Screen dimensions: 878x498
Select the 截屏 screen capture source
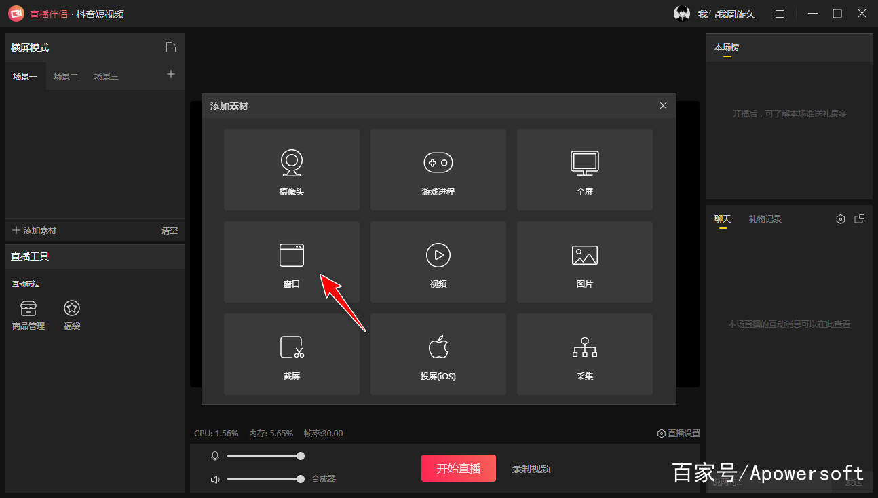tap(292, 354)
